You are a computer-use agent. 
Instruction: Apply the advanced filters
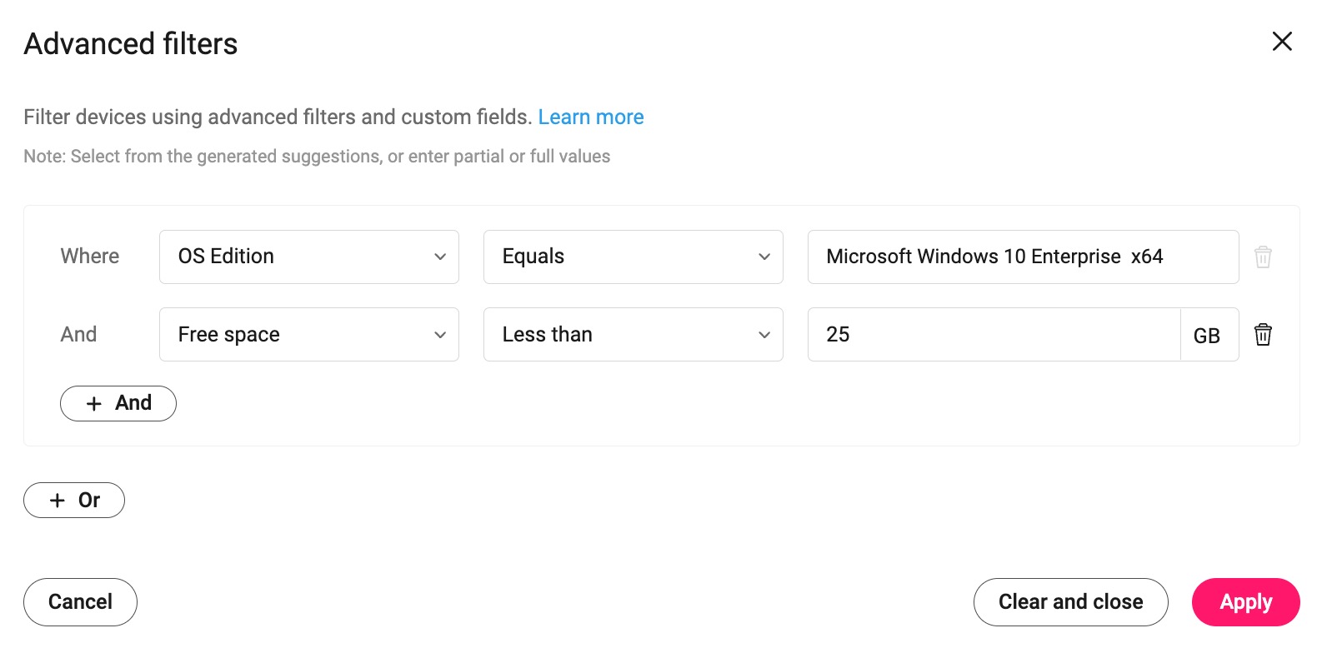[1245, 602]
